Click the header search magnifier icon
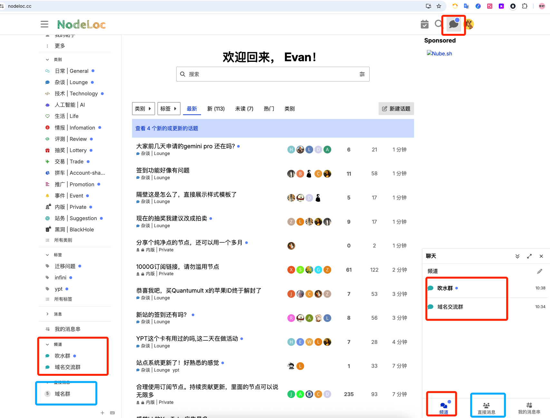Image resolution: width=550 pixels, height=418 pixels. [x=438, y=24]
